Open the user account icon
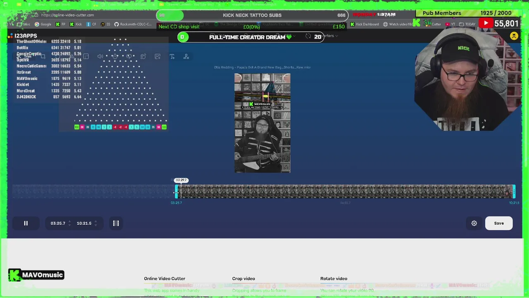529x298 pixels. click(x=514, y=36)
